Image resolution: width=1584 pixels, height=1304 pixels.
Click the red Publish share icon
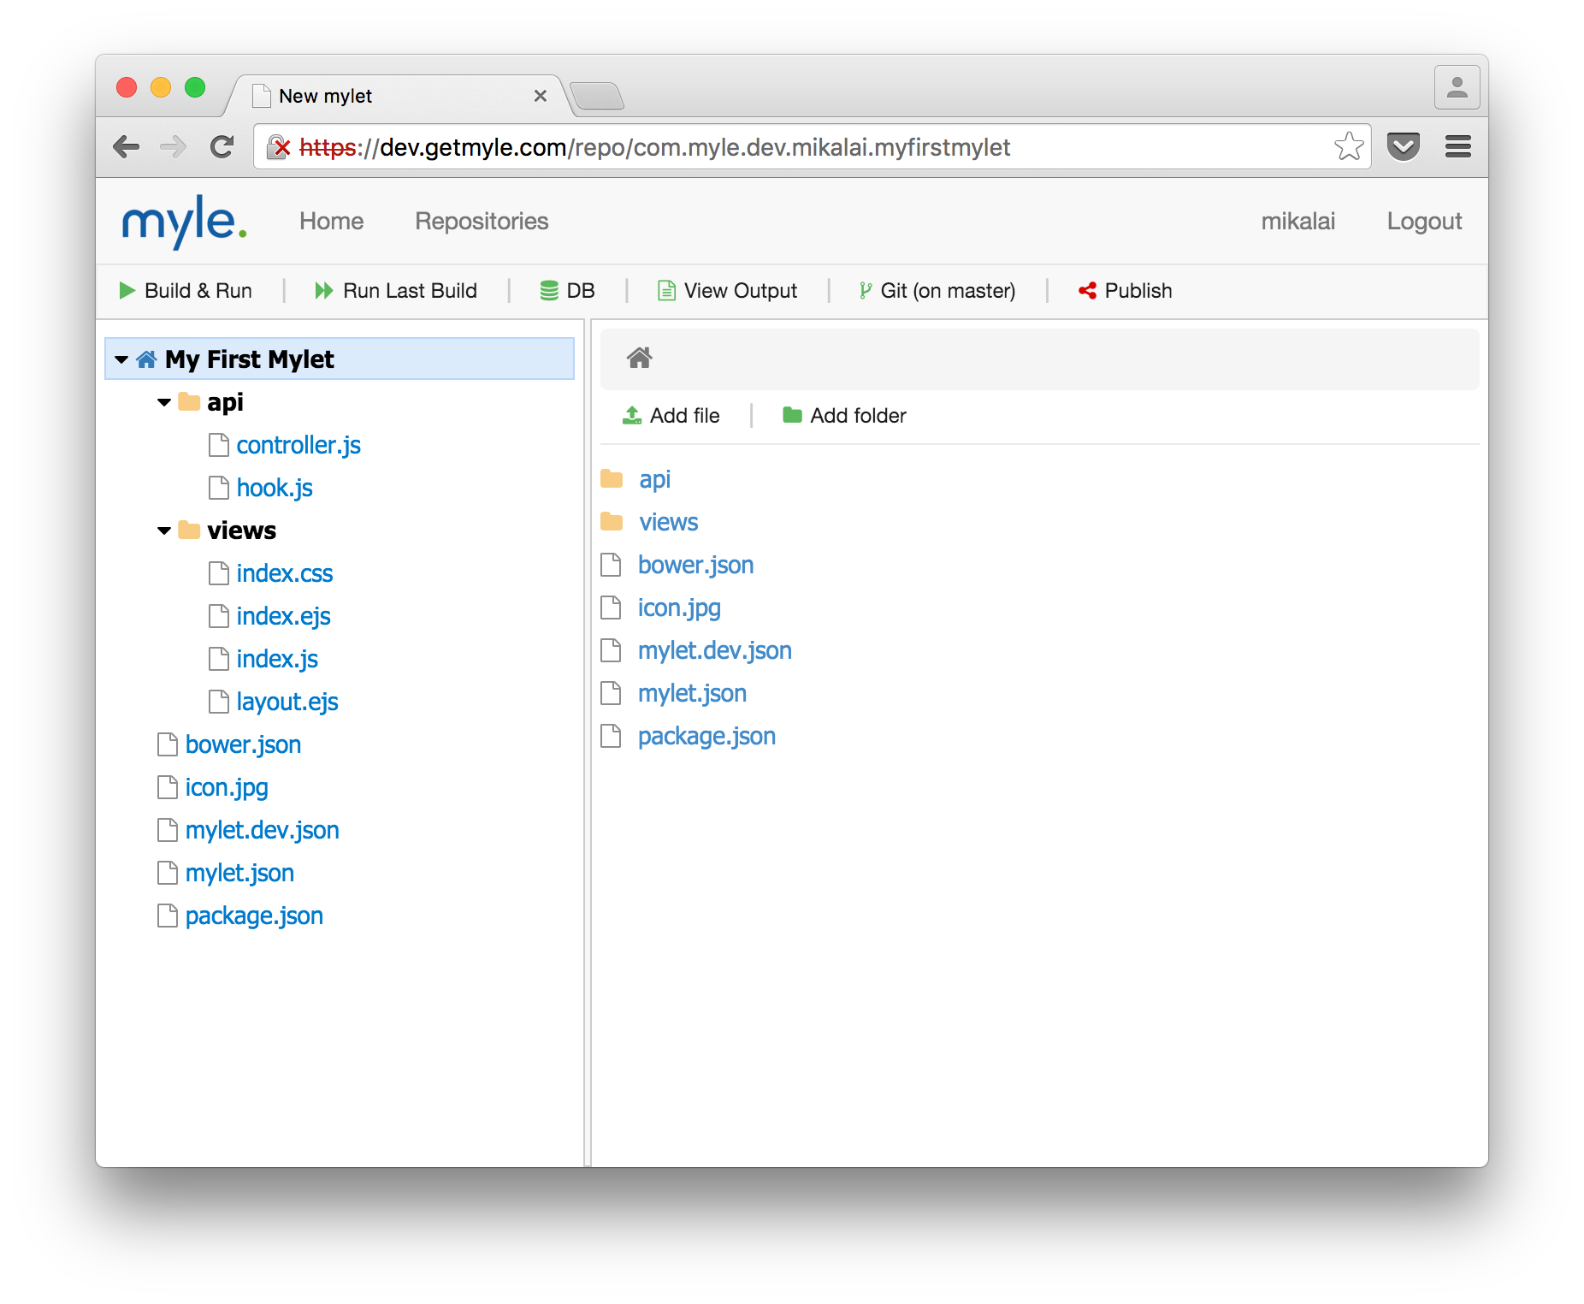pos(1087,291)
